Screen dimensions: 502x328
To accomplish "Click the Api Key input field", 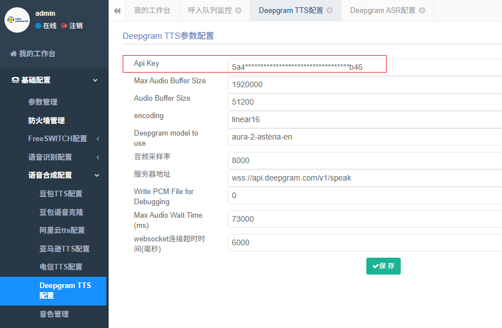I will coord(365,67).
